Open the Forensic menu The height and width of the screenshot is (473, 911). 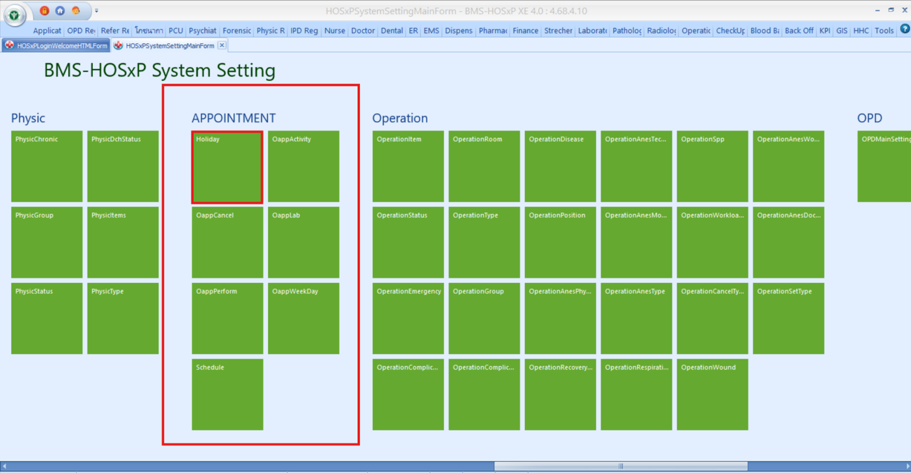pos(236,31)
